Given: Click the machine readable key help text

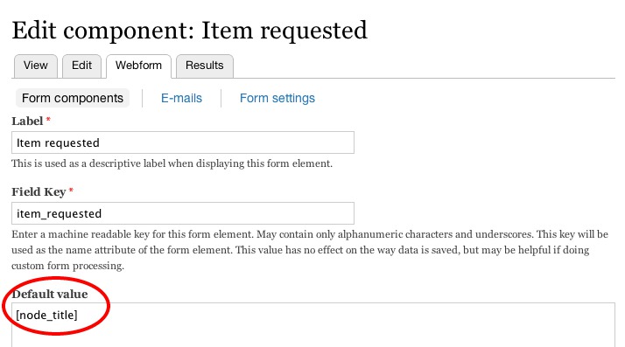Looking at the screenshot, I should click(310, 250).
